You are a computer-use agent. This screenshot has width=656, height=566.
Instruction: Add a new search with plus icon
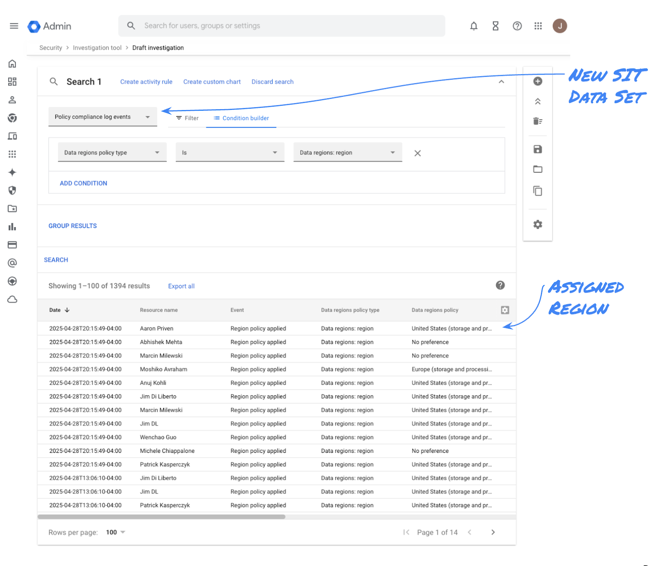click(x=538, y=81)
